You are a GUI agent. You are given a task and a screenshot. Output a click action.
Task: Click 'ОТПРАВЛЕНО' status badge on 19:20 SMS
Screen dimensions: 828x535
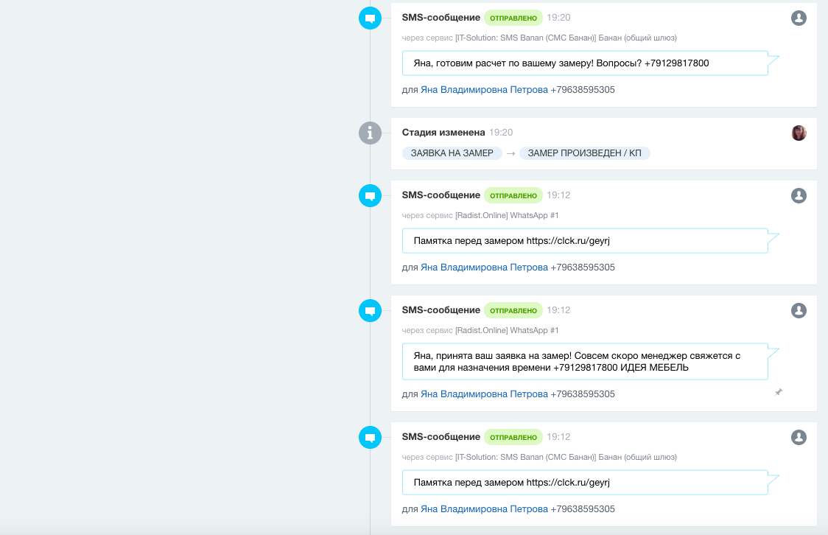pos(513,18)
